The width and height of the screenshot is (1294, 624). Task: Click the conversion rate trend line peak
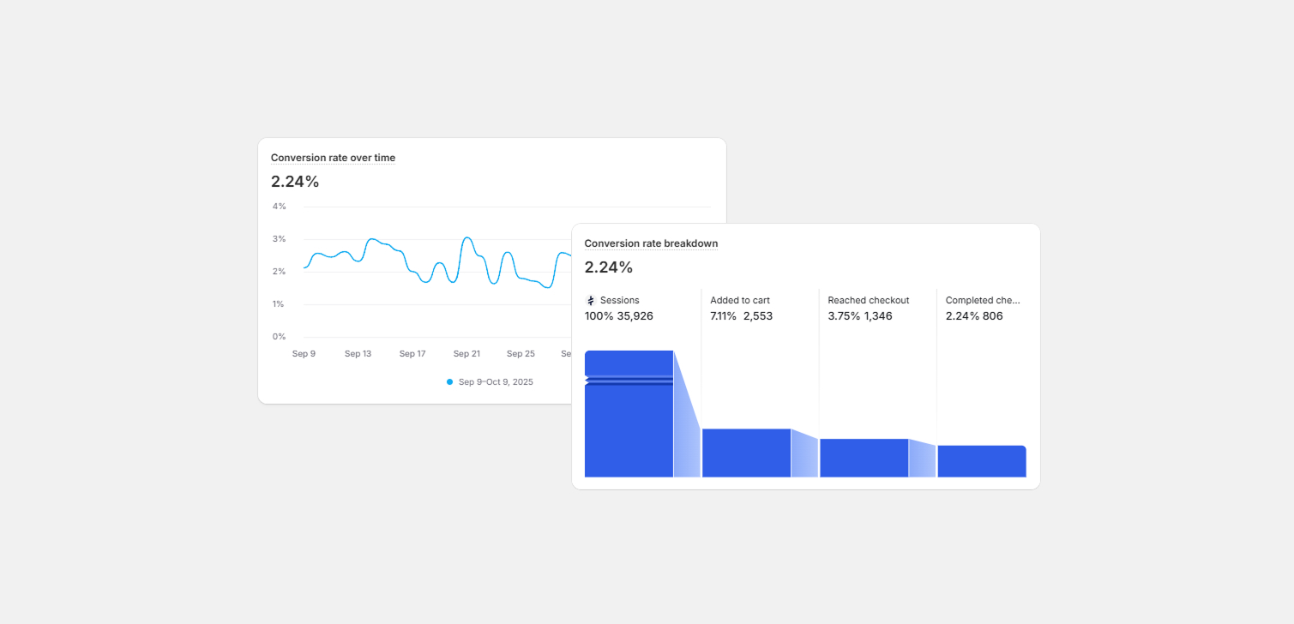[x=466, y=239]
